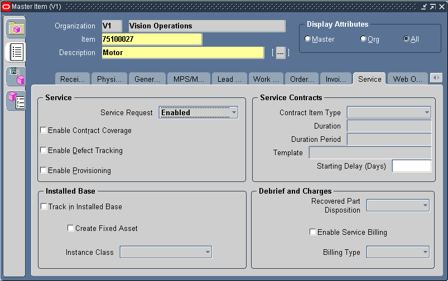Screen dimensions: 448x281
Task: Check Track in Installed Base
Action: tap(44, 206)
